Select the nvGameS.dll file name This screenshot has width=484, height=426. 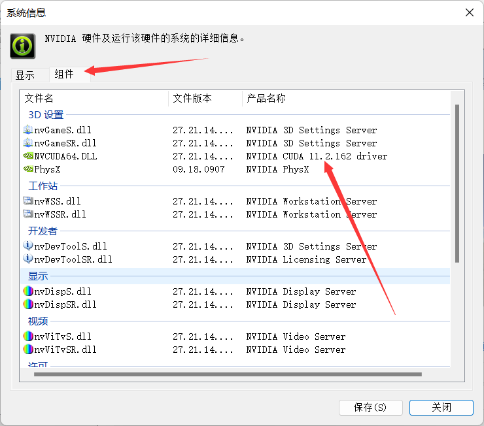click(63, 130)
